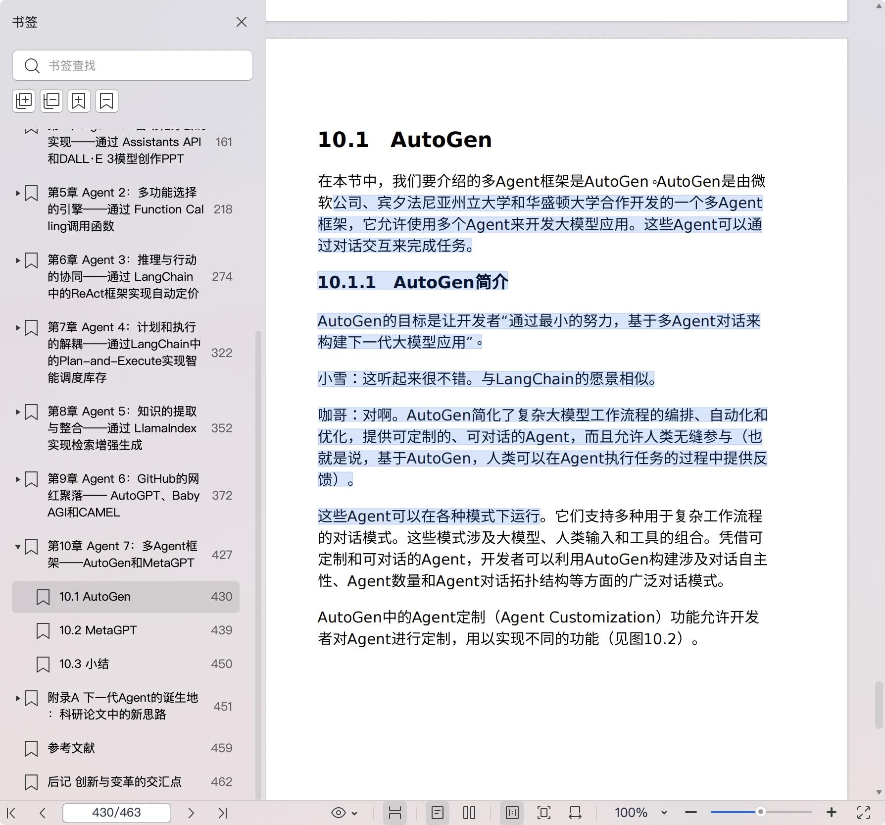Viewport: 885px width, 825px height.
Task: Zoom out with minus button
Action: click(691, 813)
